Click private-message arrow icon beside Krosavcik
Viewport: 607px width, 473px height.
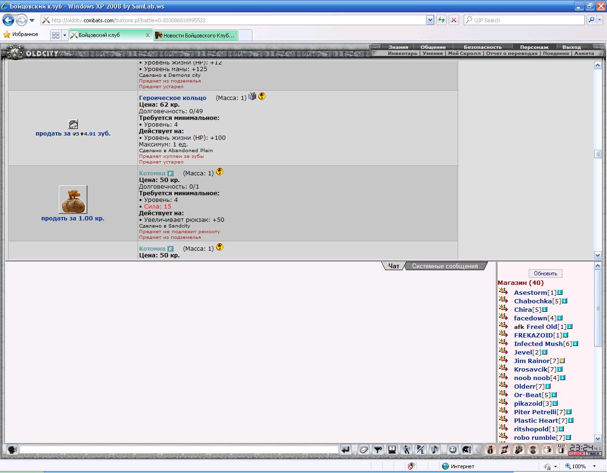pyautogui.click(x=503, y=369)
